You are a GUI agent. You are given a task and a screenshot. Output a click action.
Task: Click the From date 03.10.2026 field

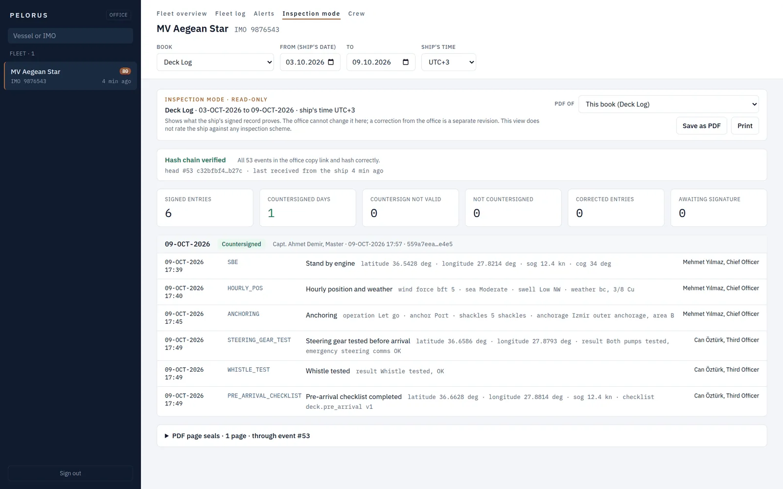(310, 62)
